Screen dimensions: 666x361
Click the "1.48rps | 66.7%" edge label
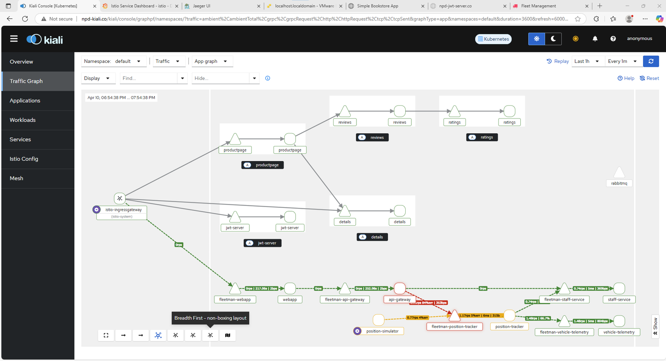pos(538,318)
